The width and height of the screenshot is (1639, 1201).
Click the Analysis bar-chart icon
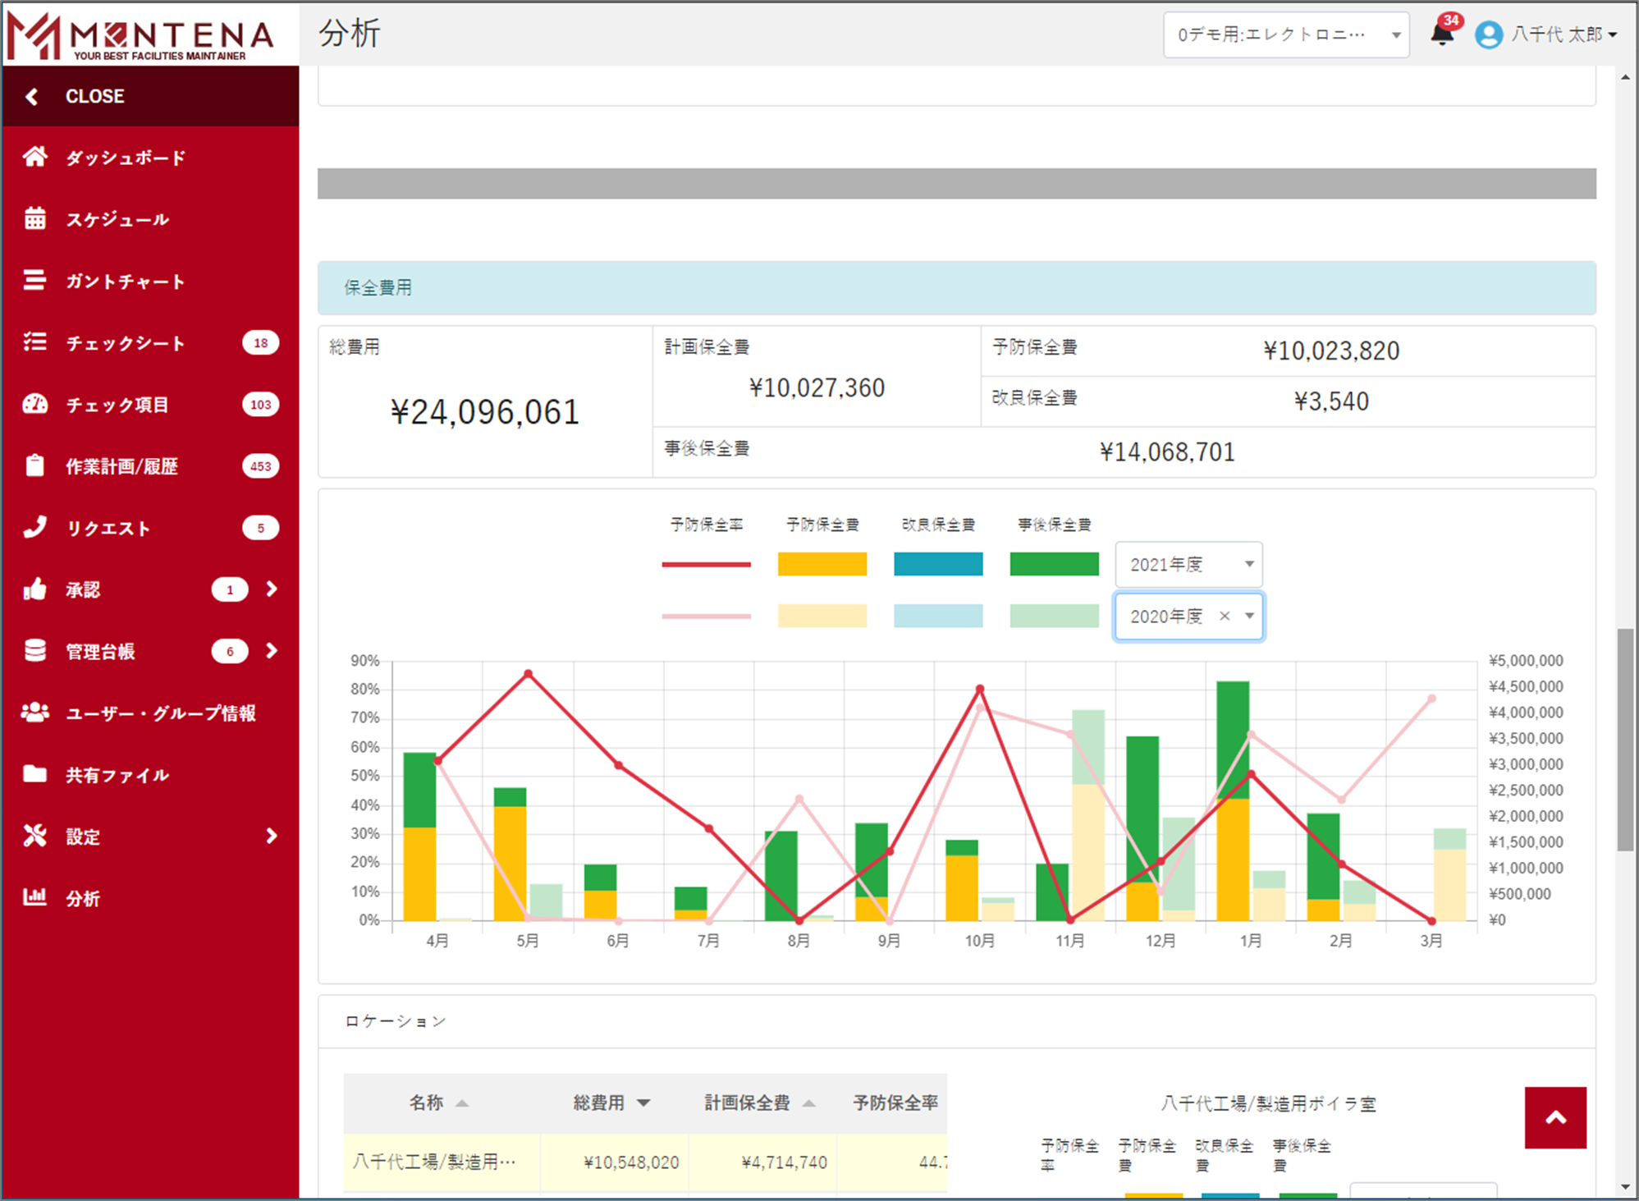(34, 896)
